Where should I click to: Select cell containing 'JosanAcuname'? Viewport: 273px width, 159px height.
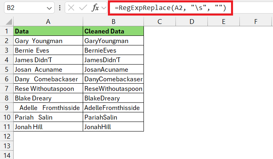coord(114,69)
